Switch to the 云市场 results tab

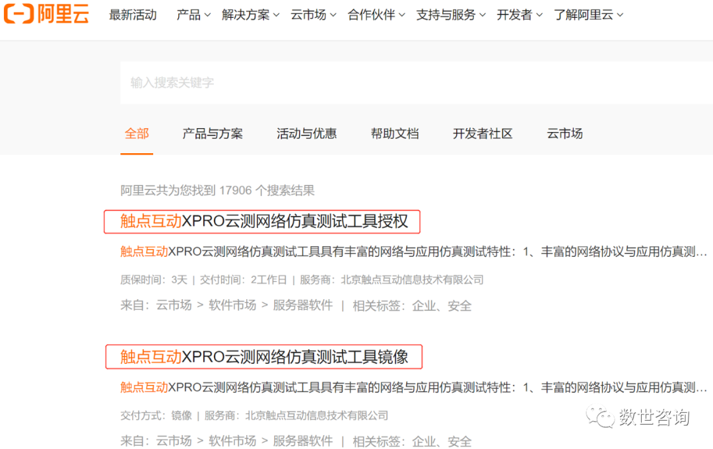(x=564, y=134)
